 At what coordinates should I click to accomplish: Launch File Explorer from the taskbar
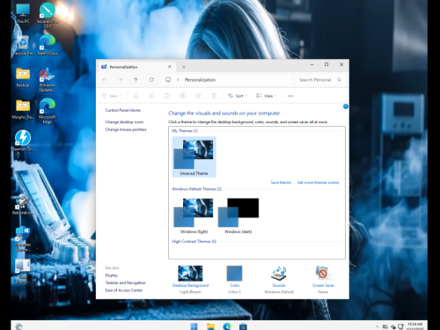coord(210,326)
